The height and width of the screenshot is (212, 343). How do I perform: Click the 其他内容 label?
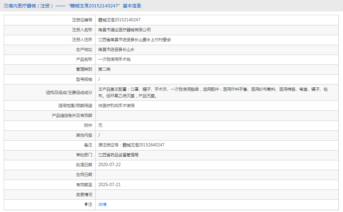(84, 135)
